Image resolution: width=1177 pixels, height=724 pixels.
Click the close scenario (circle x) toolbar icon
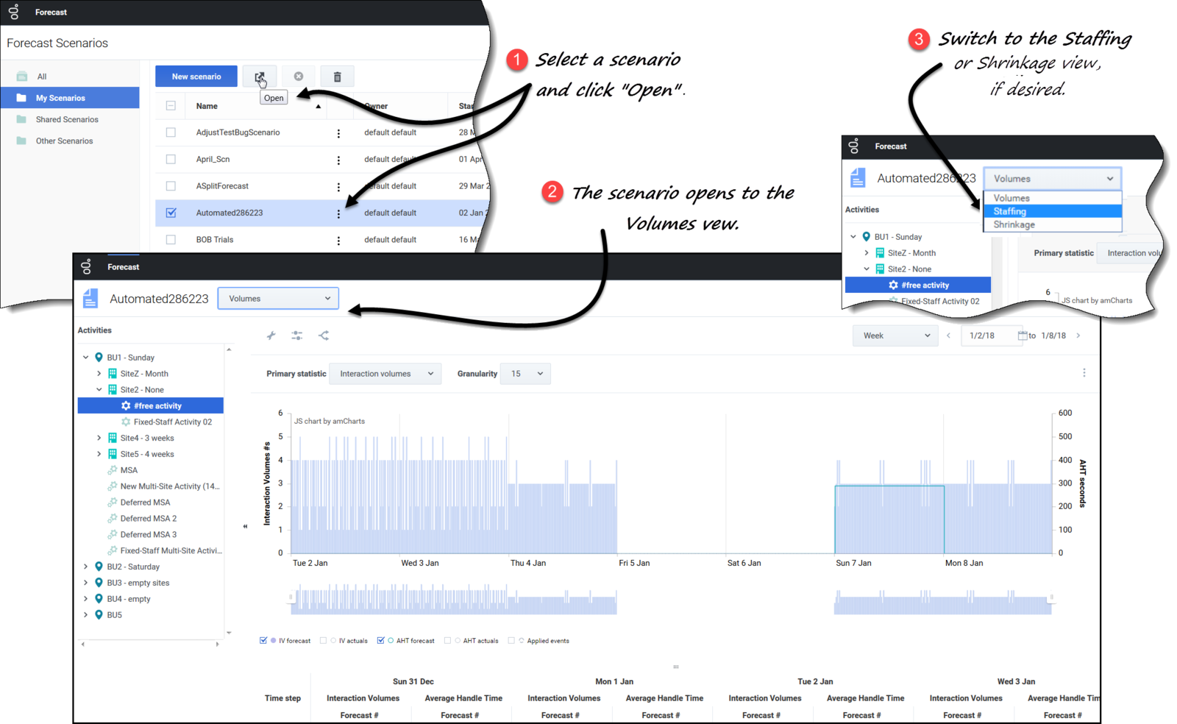tap(299, 77)
